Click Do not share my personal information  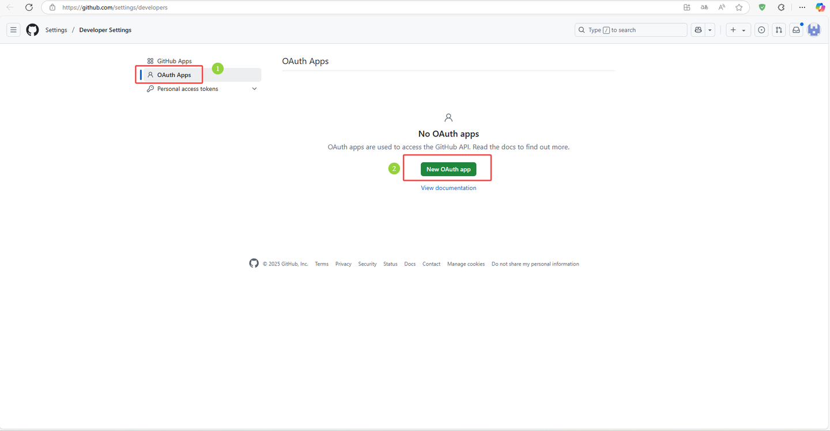535,264
